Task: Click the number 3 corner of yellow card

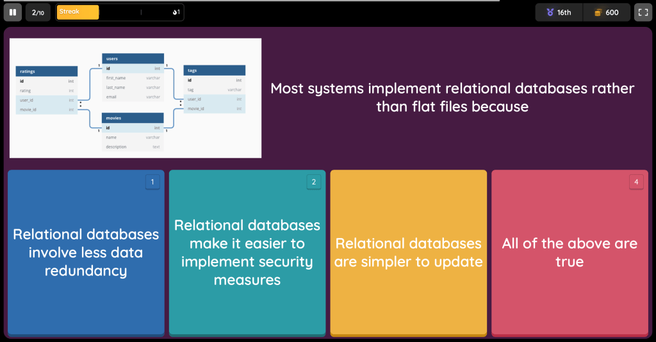Action: [x=475, y=182]
